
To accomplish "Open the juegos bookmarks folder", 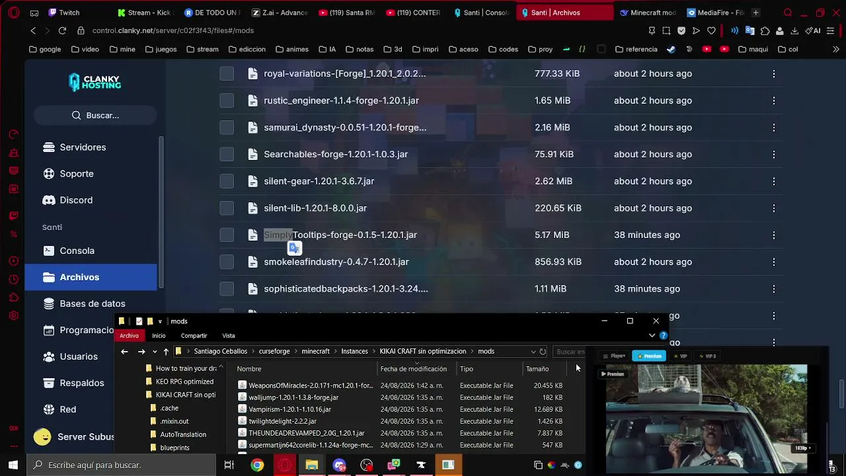I will 161,49.
